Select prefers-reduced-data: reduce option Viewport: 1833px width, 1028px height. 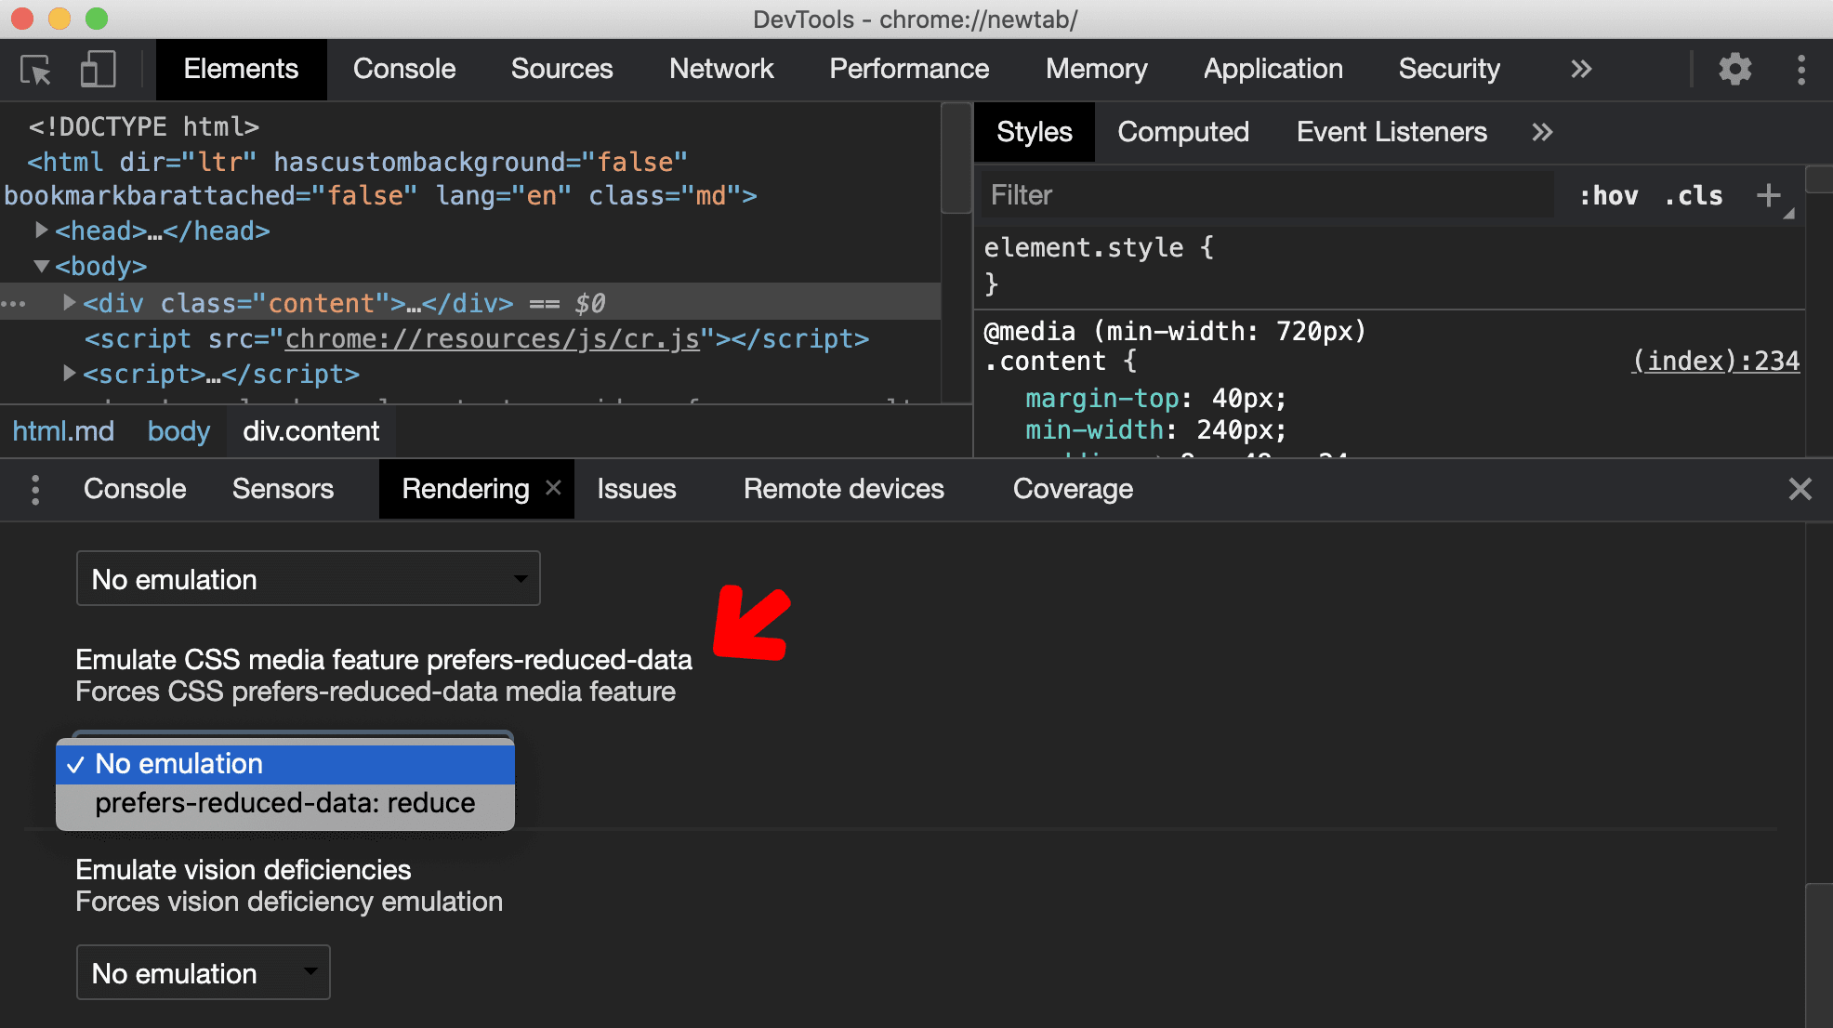pos(284,803)
